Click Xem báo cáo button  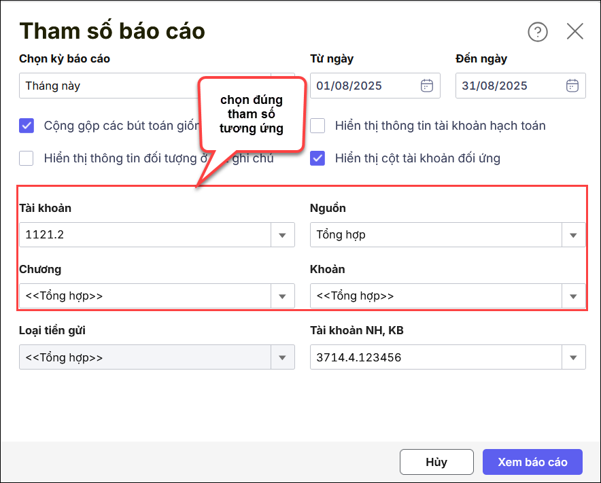pyautogui.click(x=532, y=462)
